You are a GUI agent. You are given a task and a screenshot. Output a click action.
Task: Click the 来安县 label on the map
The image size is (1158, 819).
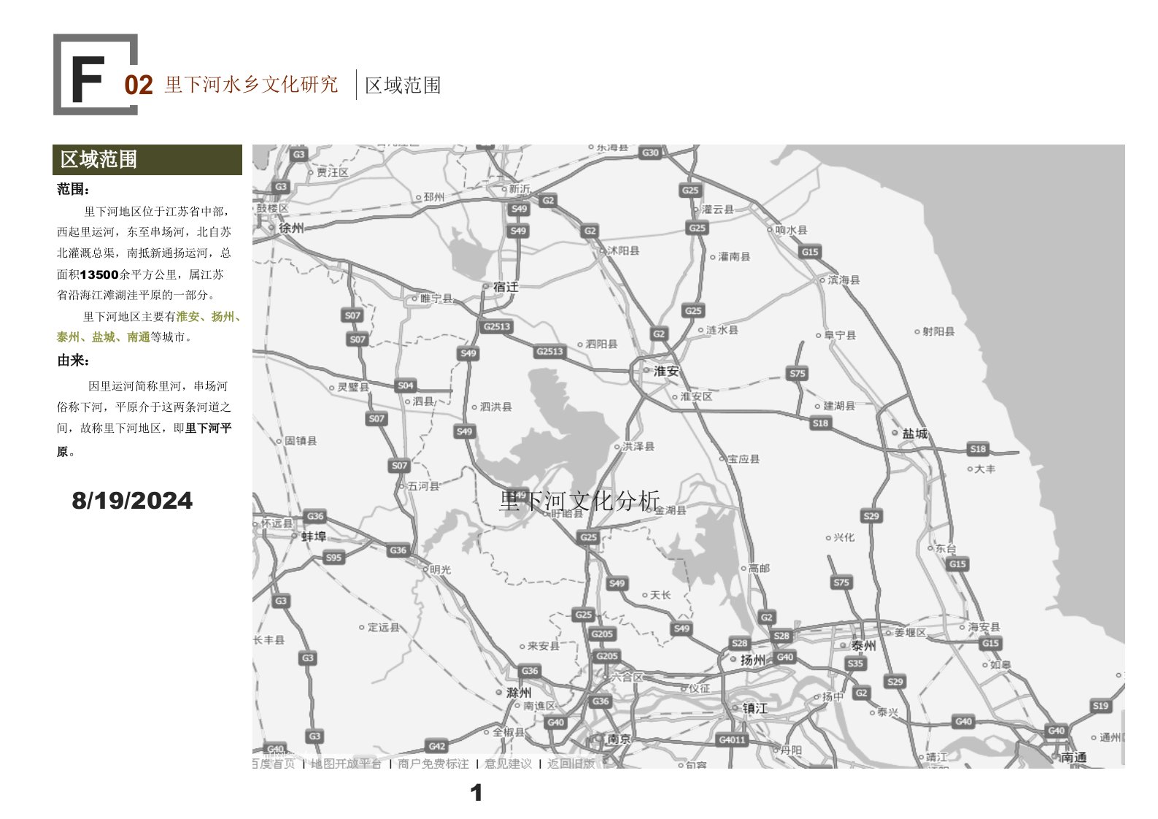(544, 646)
